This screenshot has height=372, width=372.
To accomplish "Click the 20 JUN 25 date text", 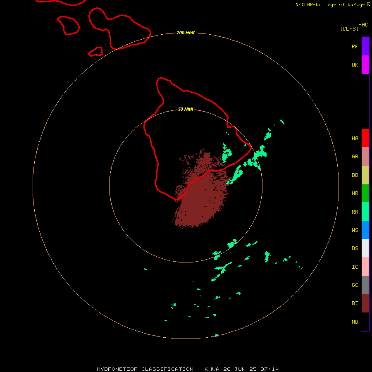I will point(240,369).
